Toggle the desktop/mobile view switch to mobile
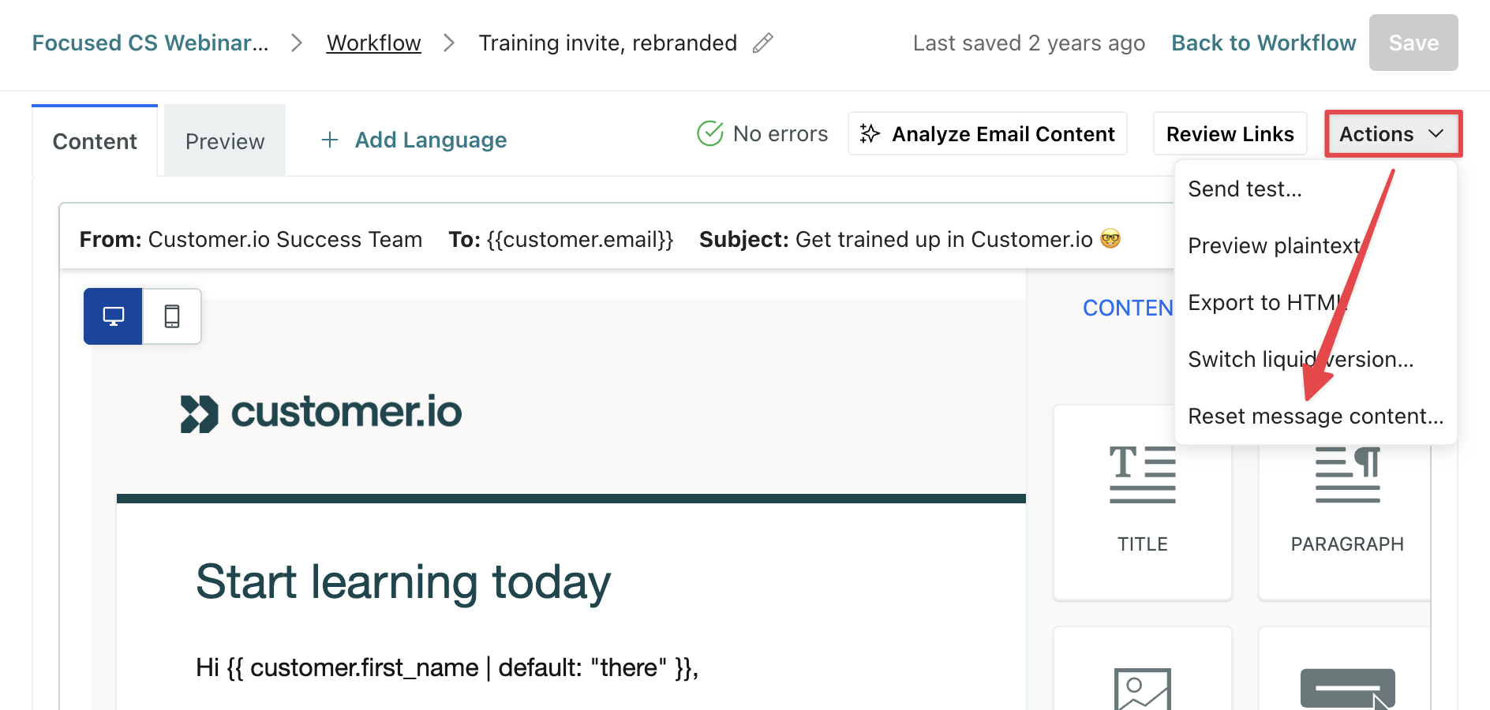 172,316
